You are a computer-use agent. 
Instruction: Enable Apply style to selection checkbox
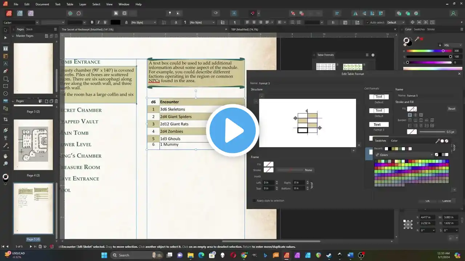[x=254, y=200]
